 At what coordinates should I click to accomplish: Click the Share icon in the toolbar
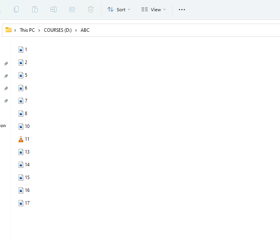coord(72,9)
